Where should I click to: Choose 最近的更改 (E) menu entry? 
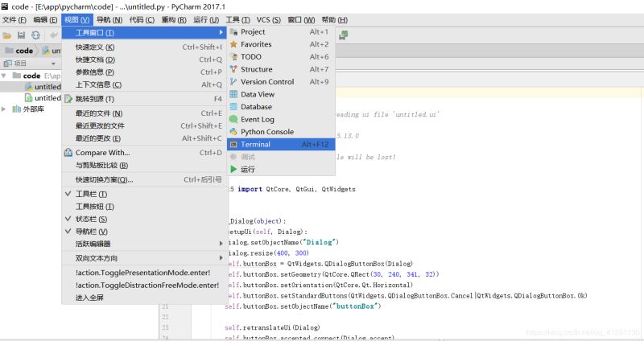145,138
